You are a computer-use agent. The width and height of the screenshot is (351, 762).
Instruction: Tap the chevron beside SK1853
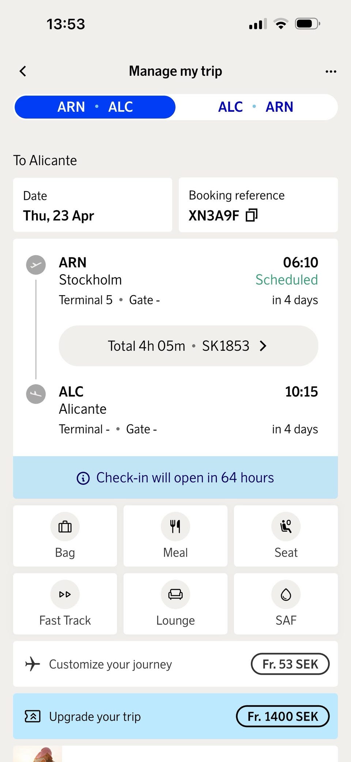263,346
